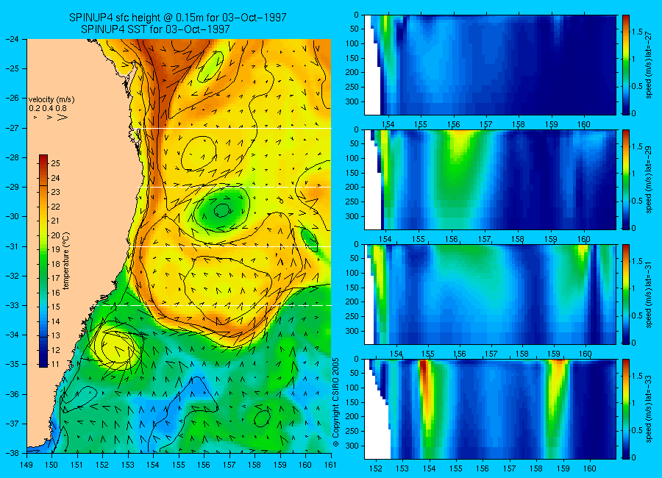Click the lat=-31 speed section panel
Screen dimensions: 662x478
(490, 294)
